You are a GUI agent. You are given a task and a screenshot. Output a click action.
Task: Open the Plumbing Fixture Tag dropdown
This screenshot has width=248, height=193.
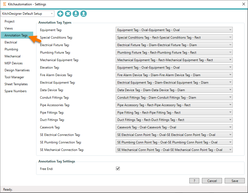(x=174, y=52)
